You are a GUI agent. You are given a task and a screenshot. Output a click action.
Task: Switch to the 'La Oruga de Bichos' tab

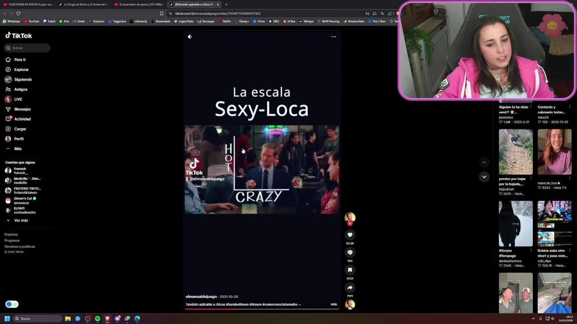click(x=83, y=4)
